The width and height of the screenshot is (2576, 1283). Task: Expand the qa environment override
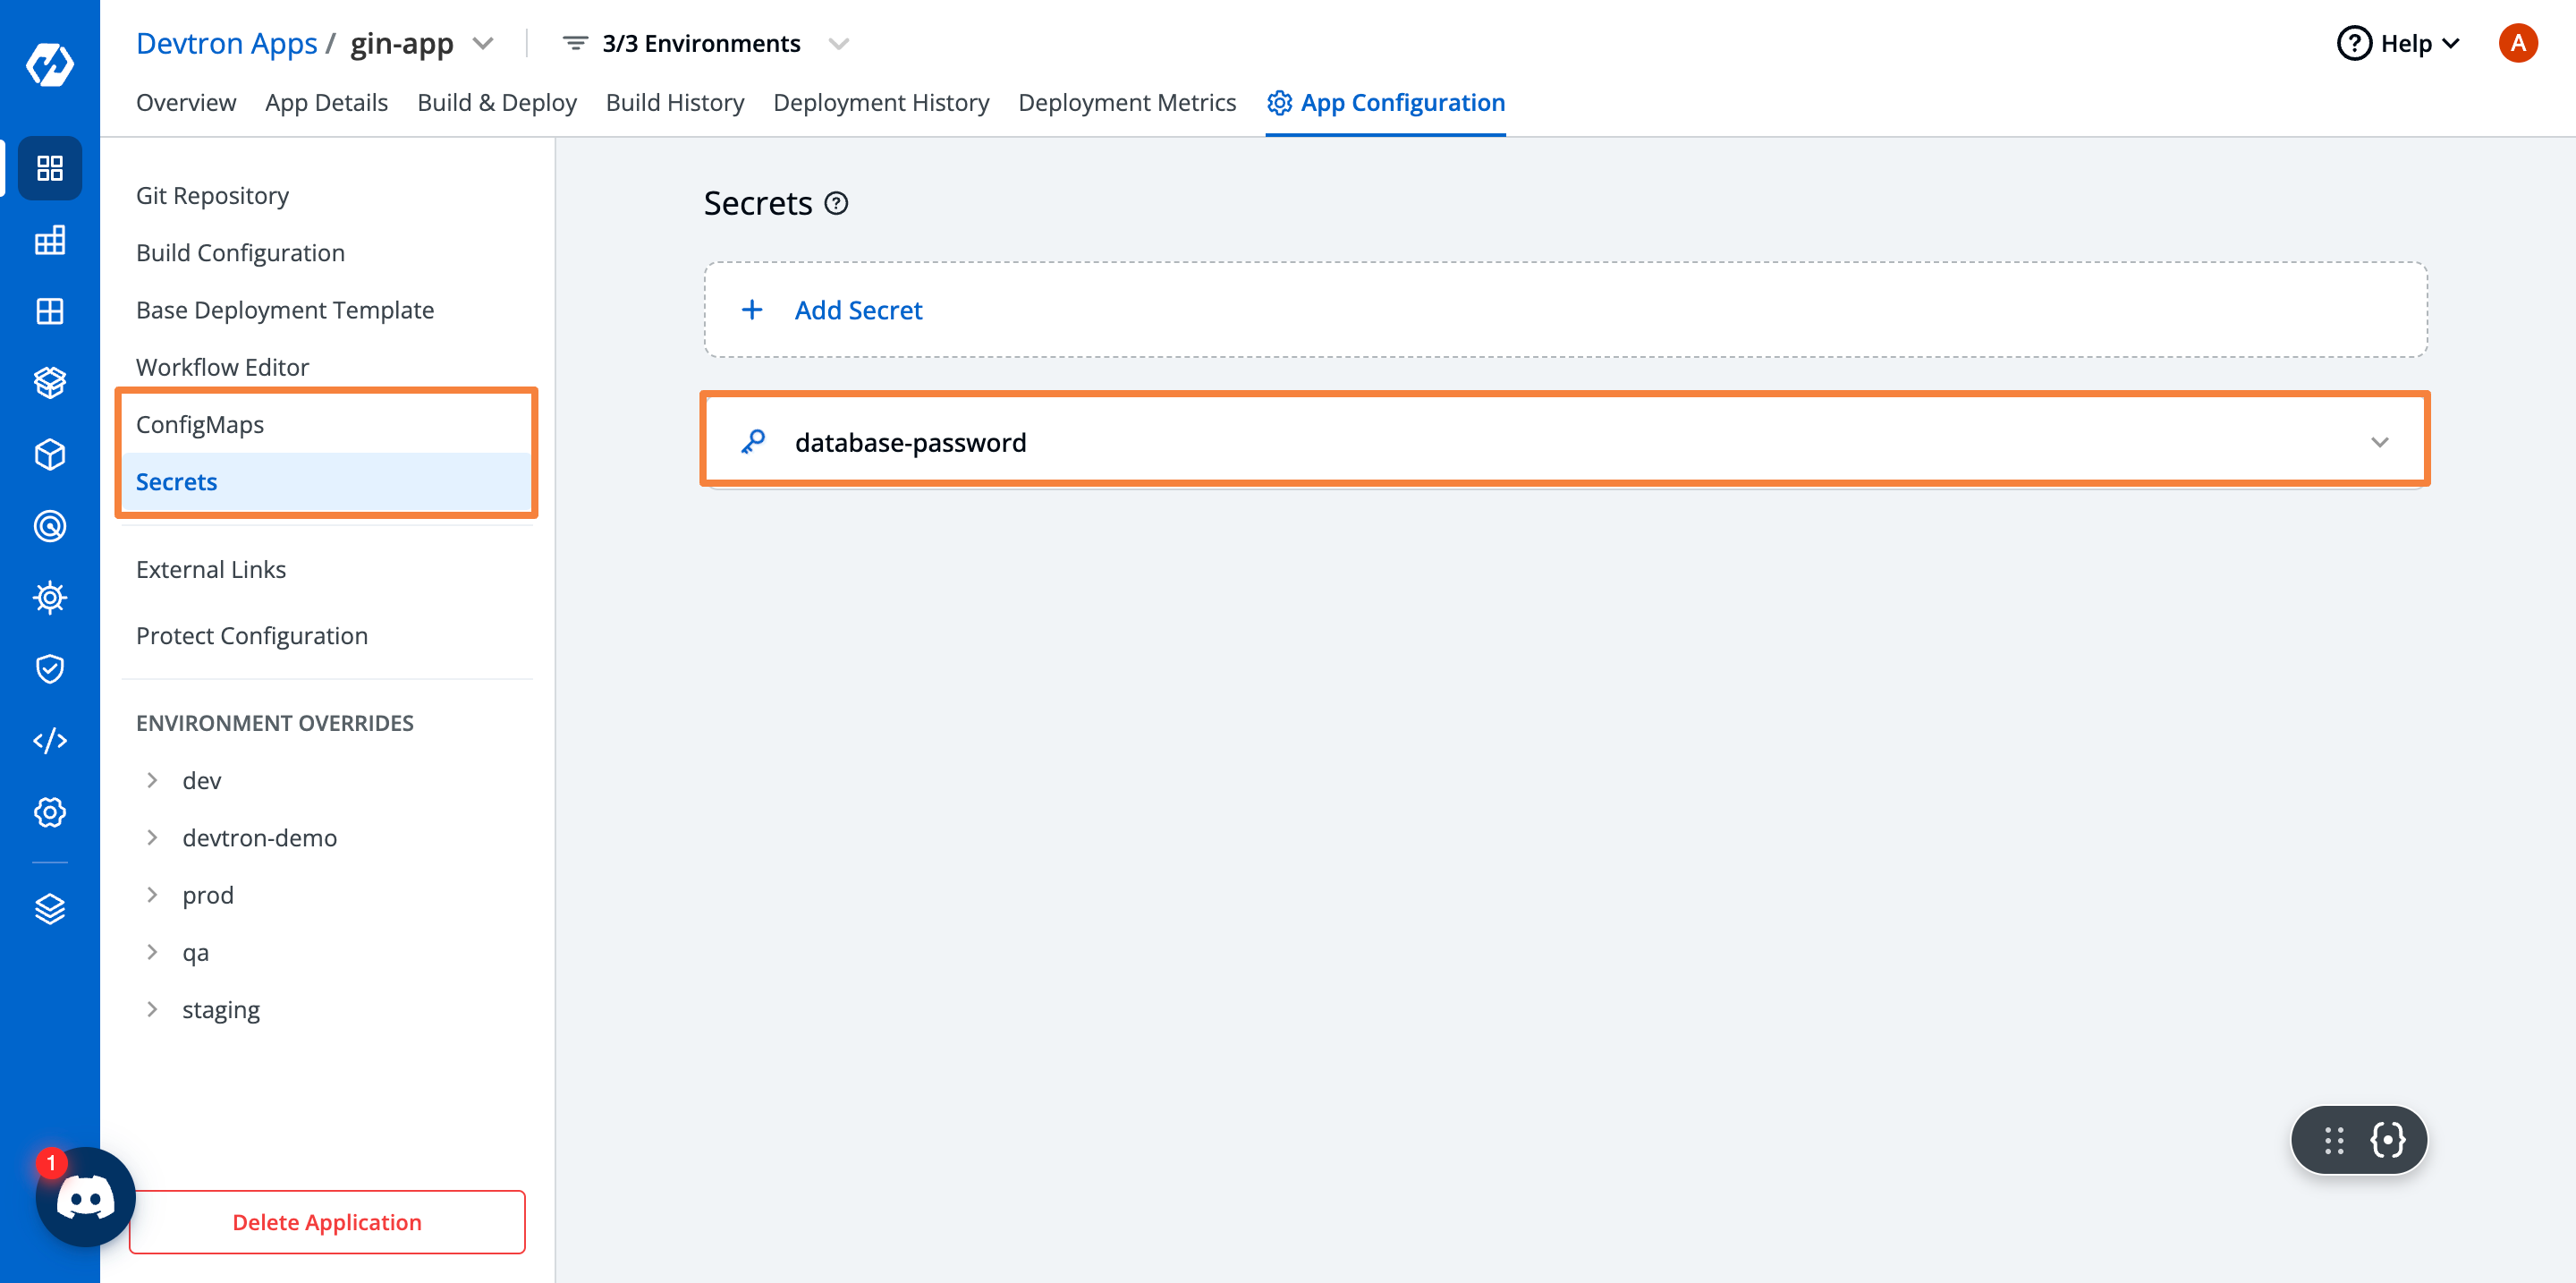coord(152,952)
